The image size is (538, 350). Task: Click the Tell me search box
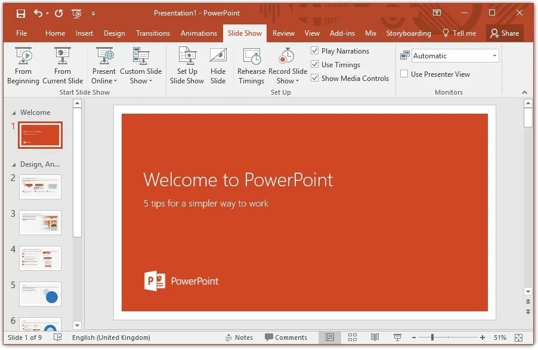click(459, 33)
